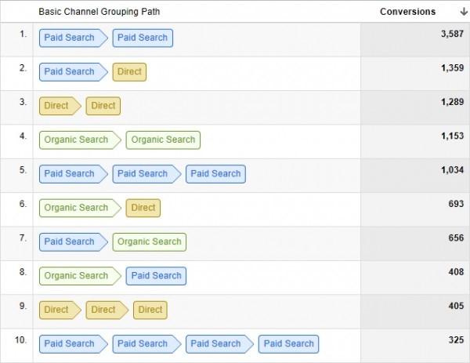
Task: Click the conversions value 405
Action: (x=456, y=306)
